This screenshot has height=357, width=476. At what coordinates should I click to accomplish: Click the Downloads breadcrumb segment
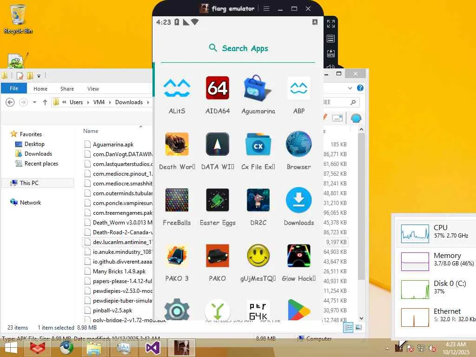pos(129,102)
